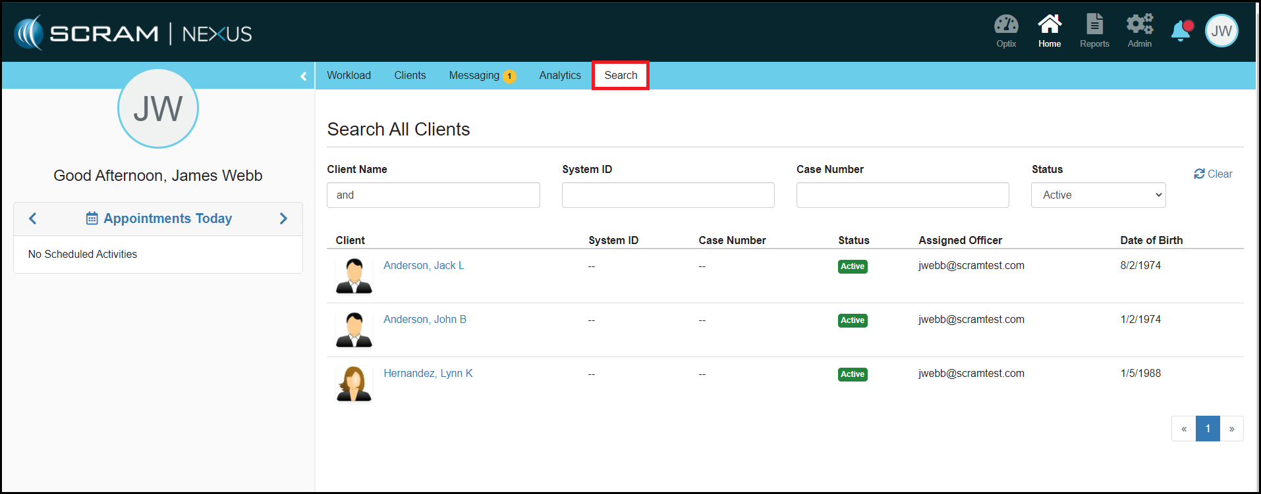Clear the search filters
The image size is (1261, 494).
[1213, 174]
